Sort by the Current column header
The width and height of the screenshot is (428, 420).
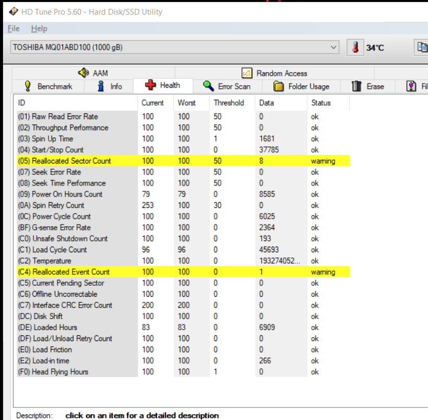click(155, 103)
